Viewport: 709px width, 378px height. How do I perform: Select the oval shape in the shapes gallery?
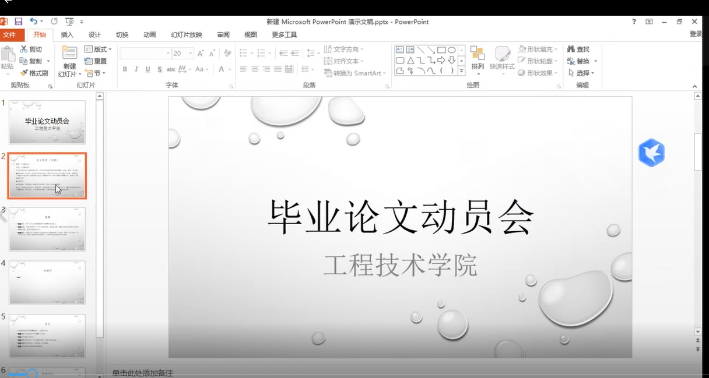point(451,50)
